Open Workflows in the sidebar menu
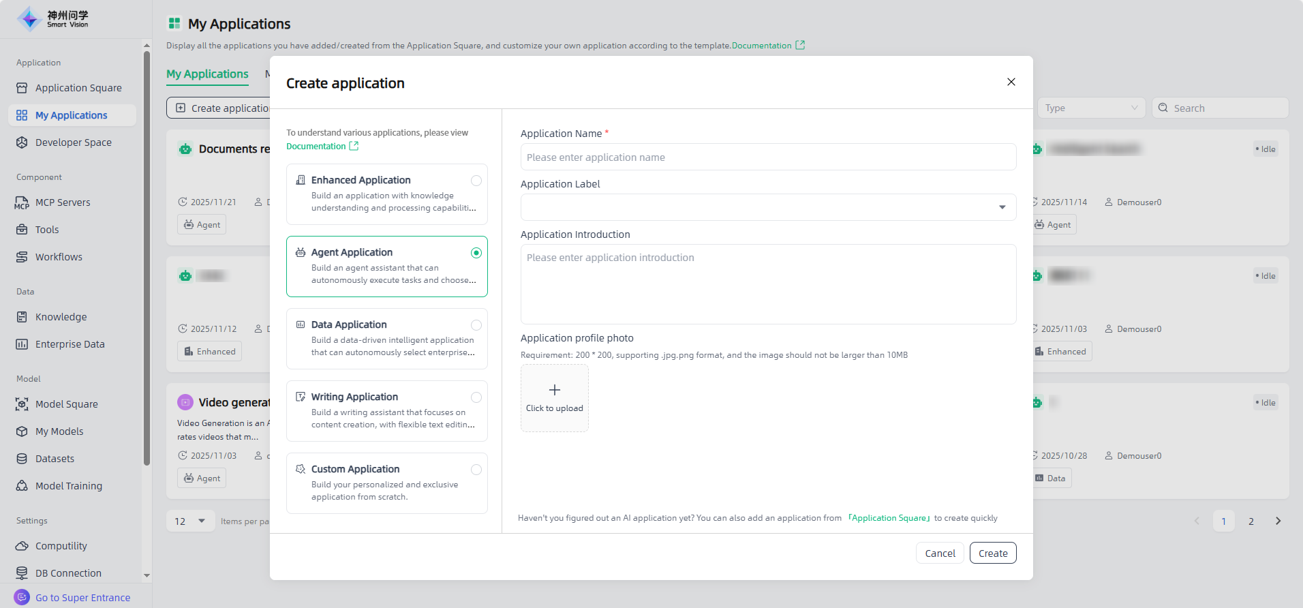The height and width of the screenshot is (608, 1303). pyautogui.click(x=59, y=257)
